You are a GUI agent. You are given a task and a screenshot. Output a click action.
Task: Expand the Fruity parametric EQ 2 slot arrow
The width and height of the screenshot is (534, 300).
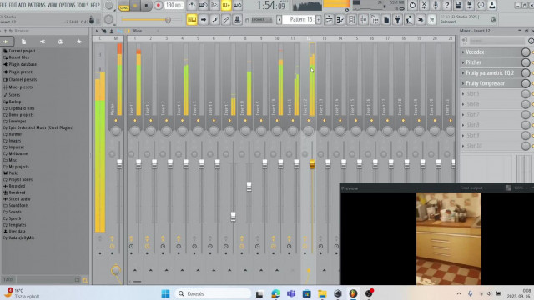click(463, 72)
